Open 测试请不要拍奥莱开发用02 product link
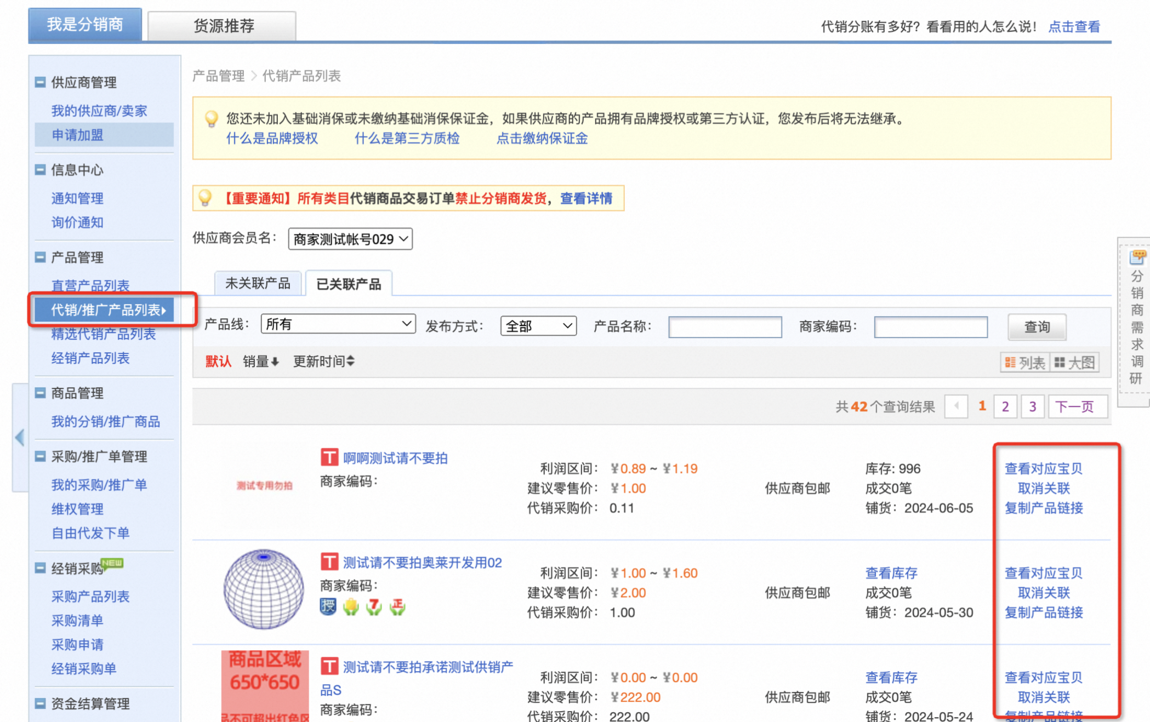Image resolution: width=1150 pixels, height=722 pixels. (x=422, y=563)
